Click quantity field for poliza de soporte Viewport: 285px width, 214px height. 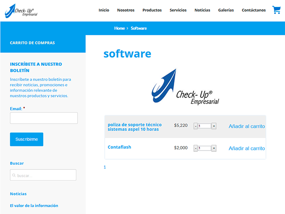[205, 126]
